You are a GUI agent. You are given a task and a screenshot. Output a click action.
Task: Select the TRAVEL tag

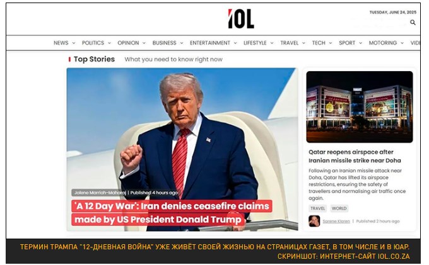point(317,208)
